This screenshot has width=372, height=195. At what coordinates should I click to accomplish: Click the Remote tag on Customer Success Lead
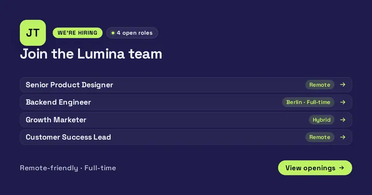click(x=319, y=137)
